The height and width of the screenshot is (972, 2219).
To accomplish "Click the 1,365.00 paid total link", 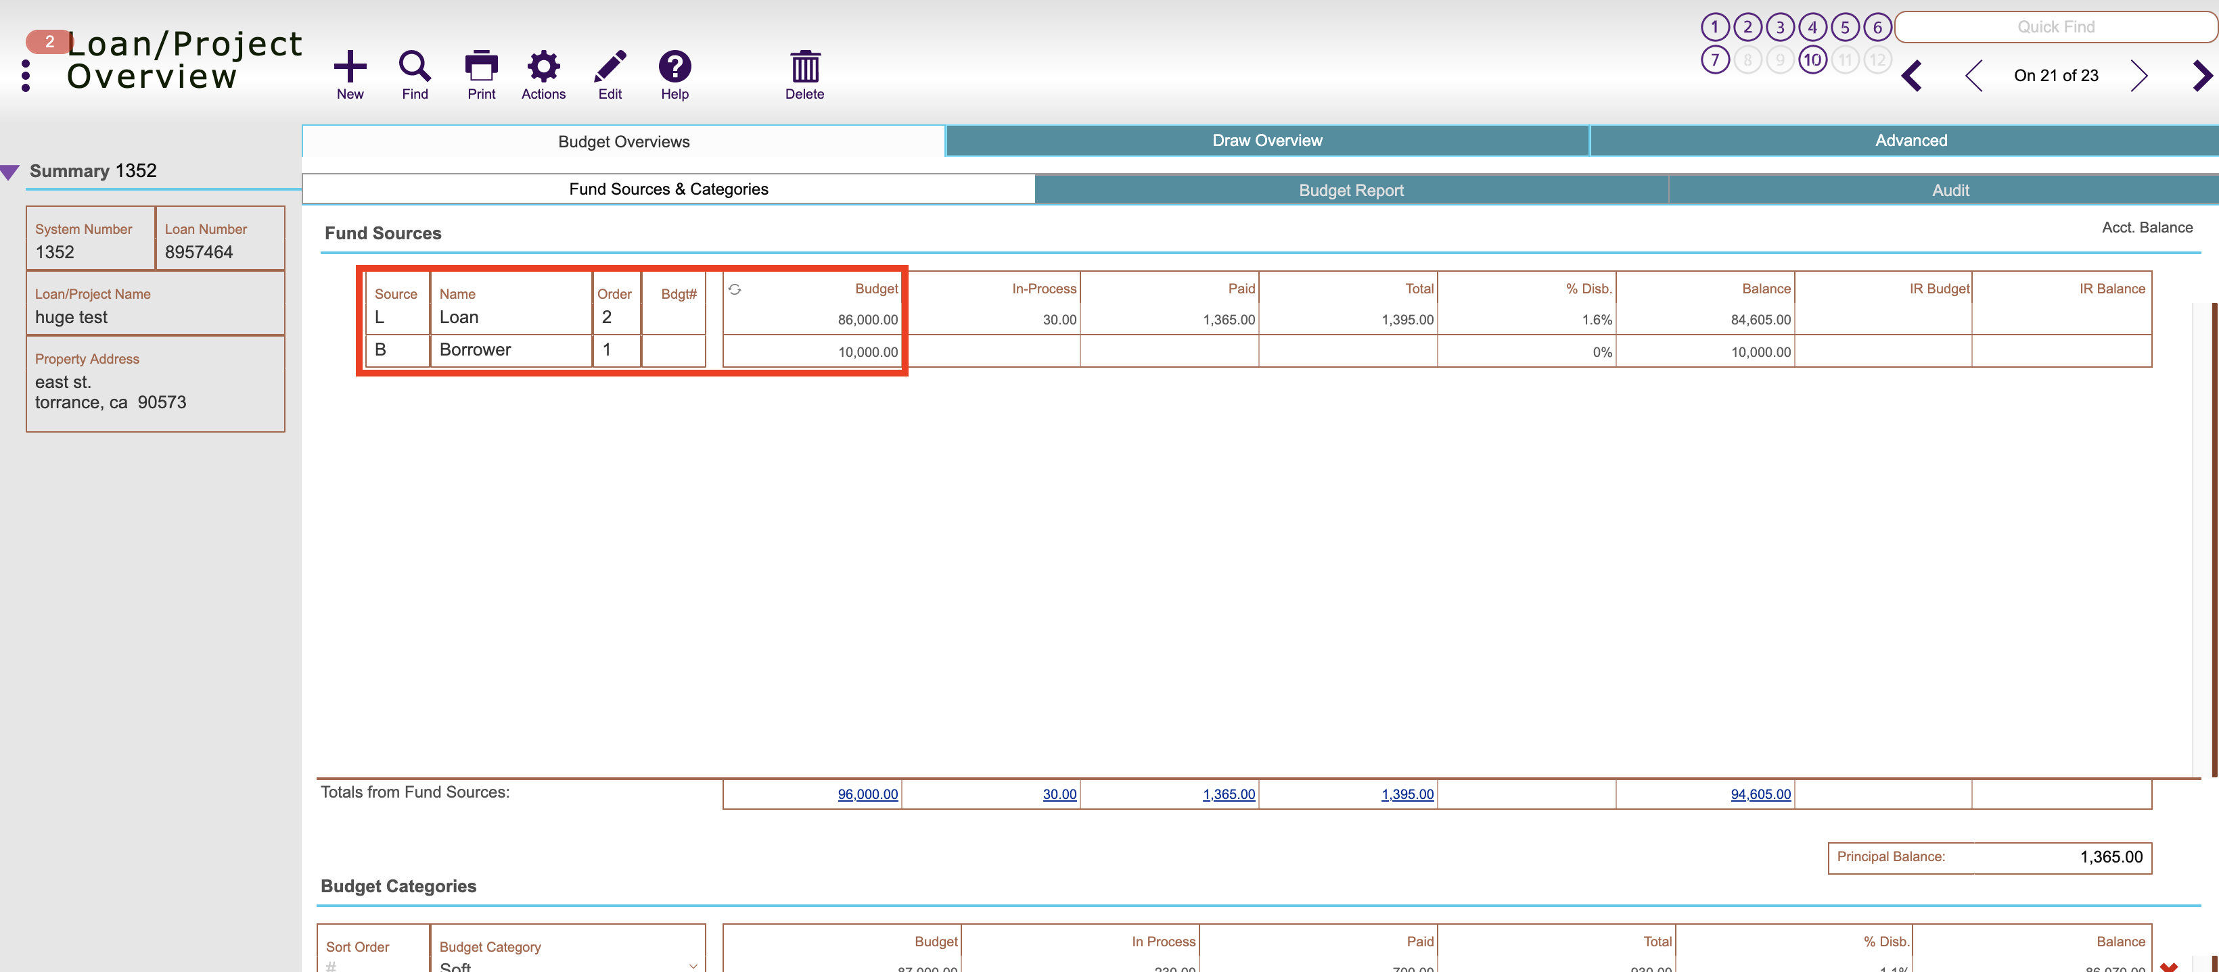I will [1229, 794].
